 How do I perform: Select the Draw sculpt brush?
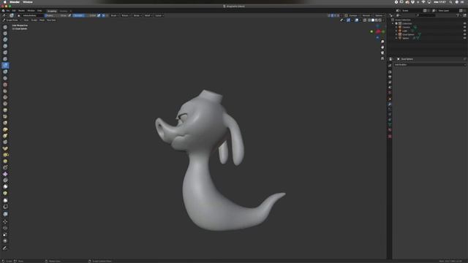(x=5, y=27)
